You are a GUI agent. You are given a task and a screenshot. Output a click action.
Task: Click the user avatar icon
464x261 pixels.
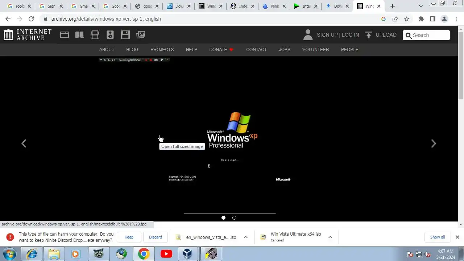[308, 35]
